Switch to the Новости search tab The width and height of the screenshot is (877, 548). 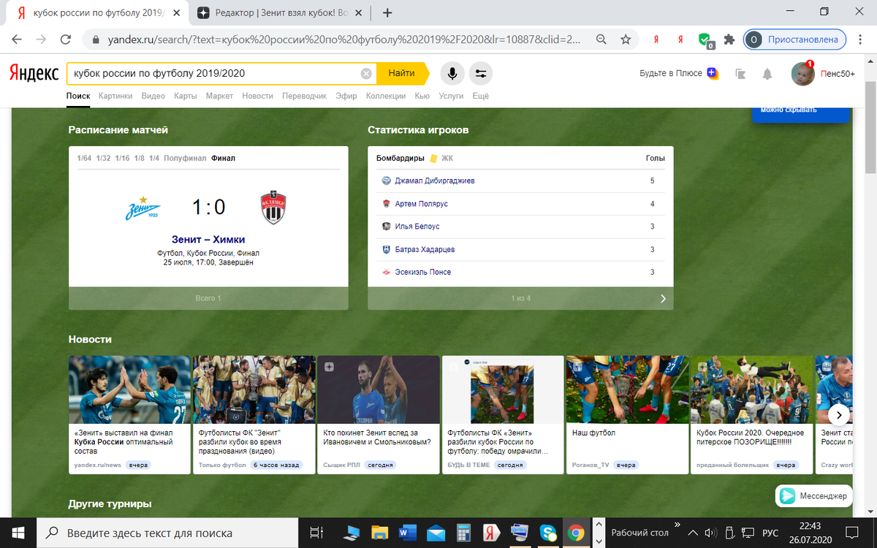pos(257,96)
